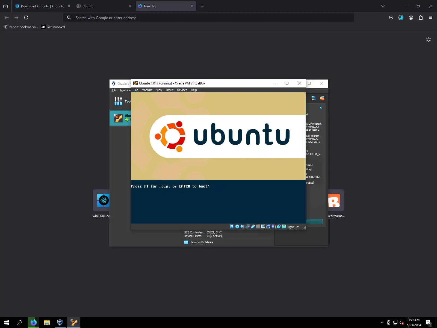
Task: Switch to Download Kubuntu browser tab
Action: point(42,6)
